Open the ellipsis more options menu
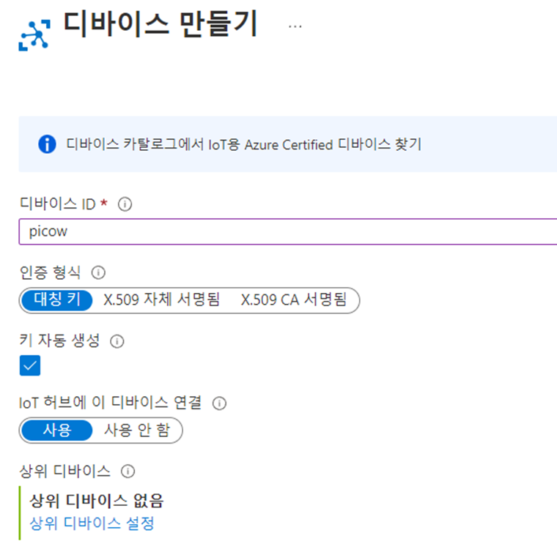 [295, 26]
